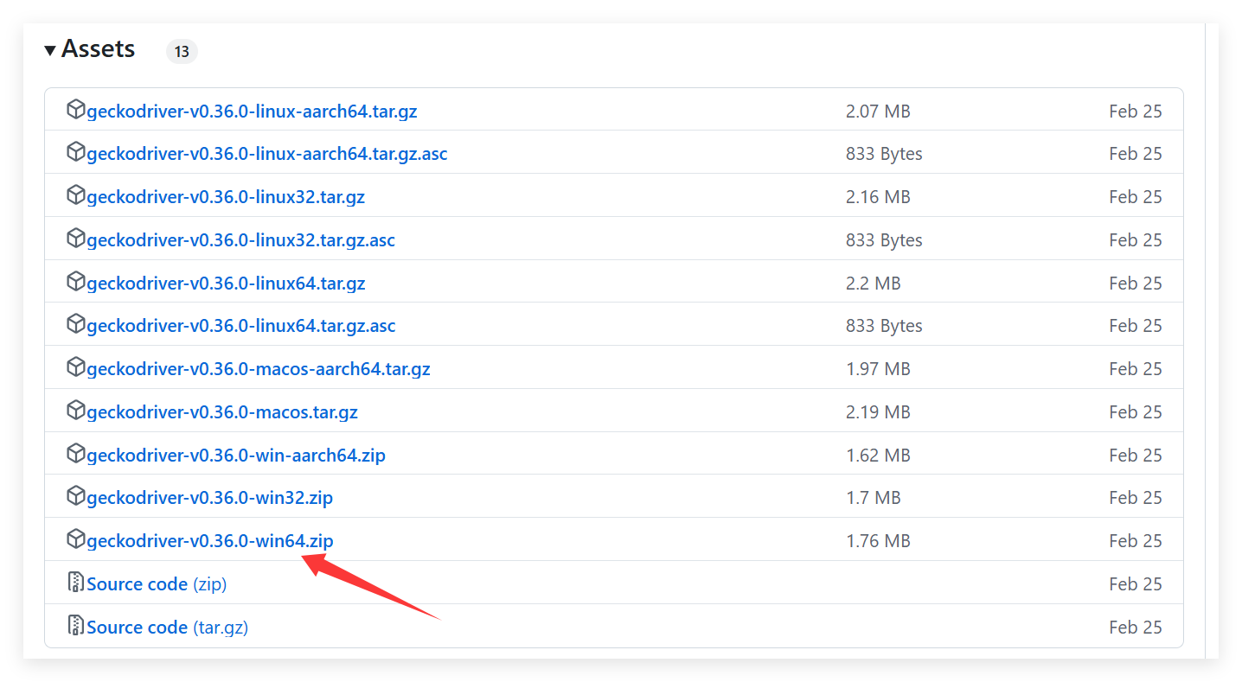1242x682 pixels.
Task: Download geckodriver-v0.36.0-win-aarch64.zip
Action: coord(236,456)
